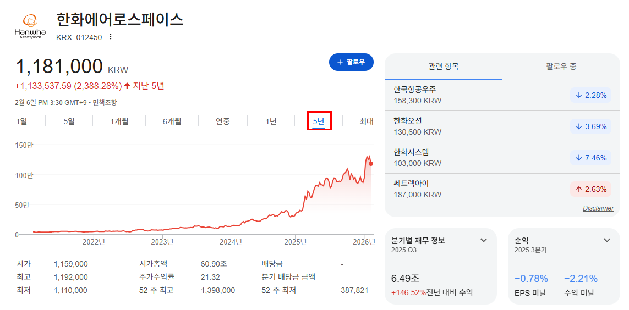Select the 최대 max range tab
The height and width of the screenshot is (310, 629).
(x=367, y=121)
